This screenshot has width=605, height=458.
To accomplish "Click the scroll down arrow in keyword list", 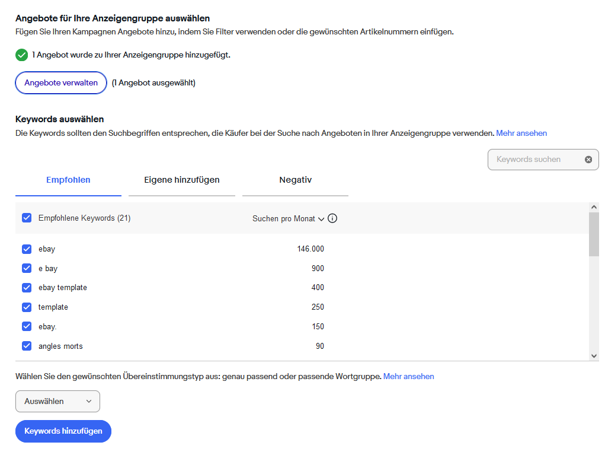I will point(594,355).
